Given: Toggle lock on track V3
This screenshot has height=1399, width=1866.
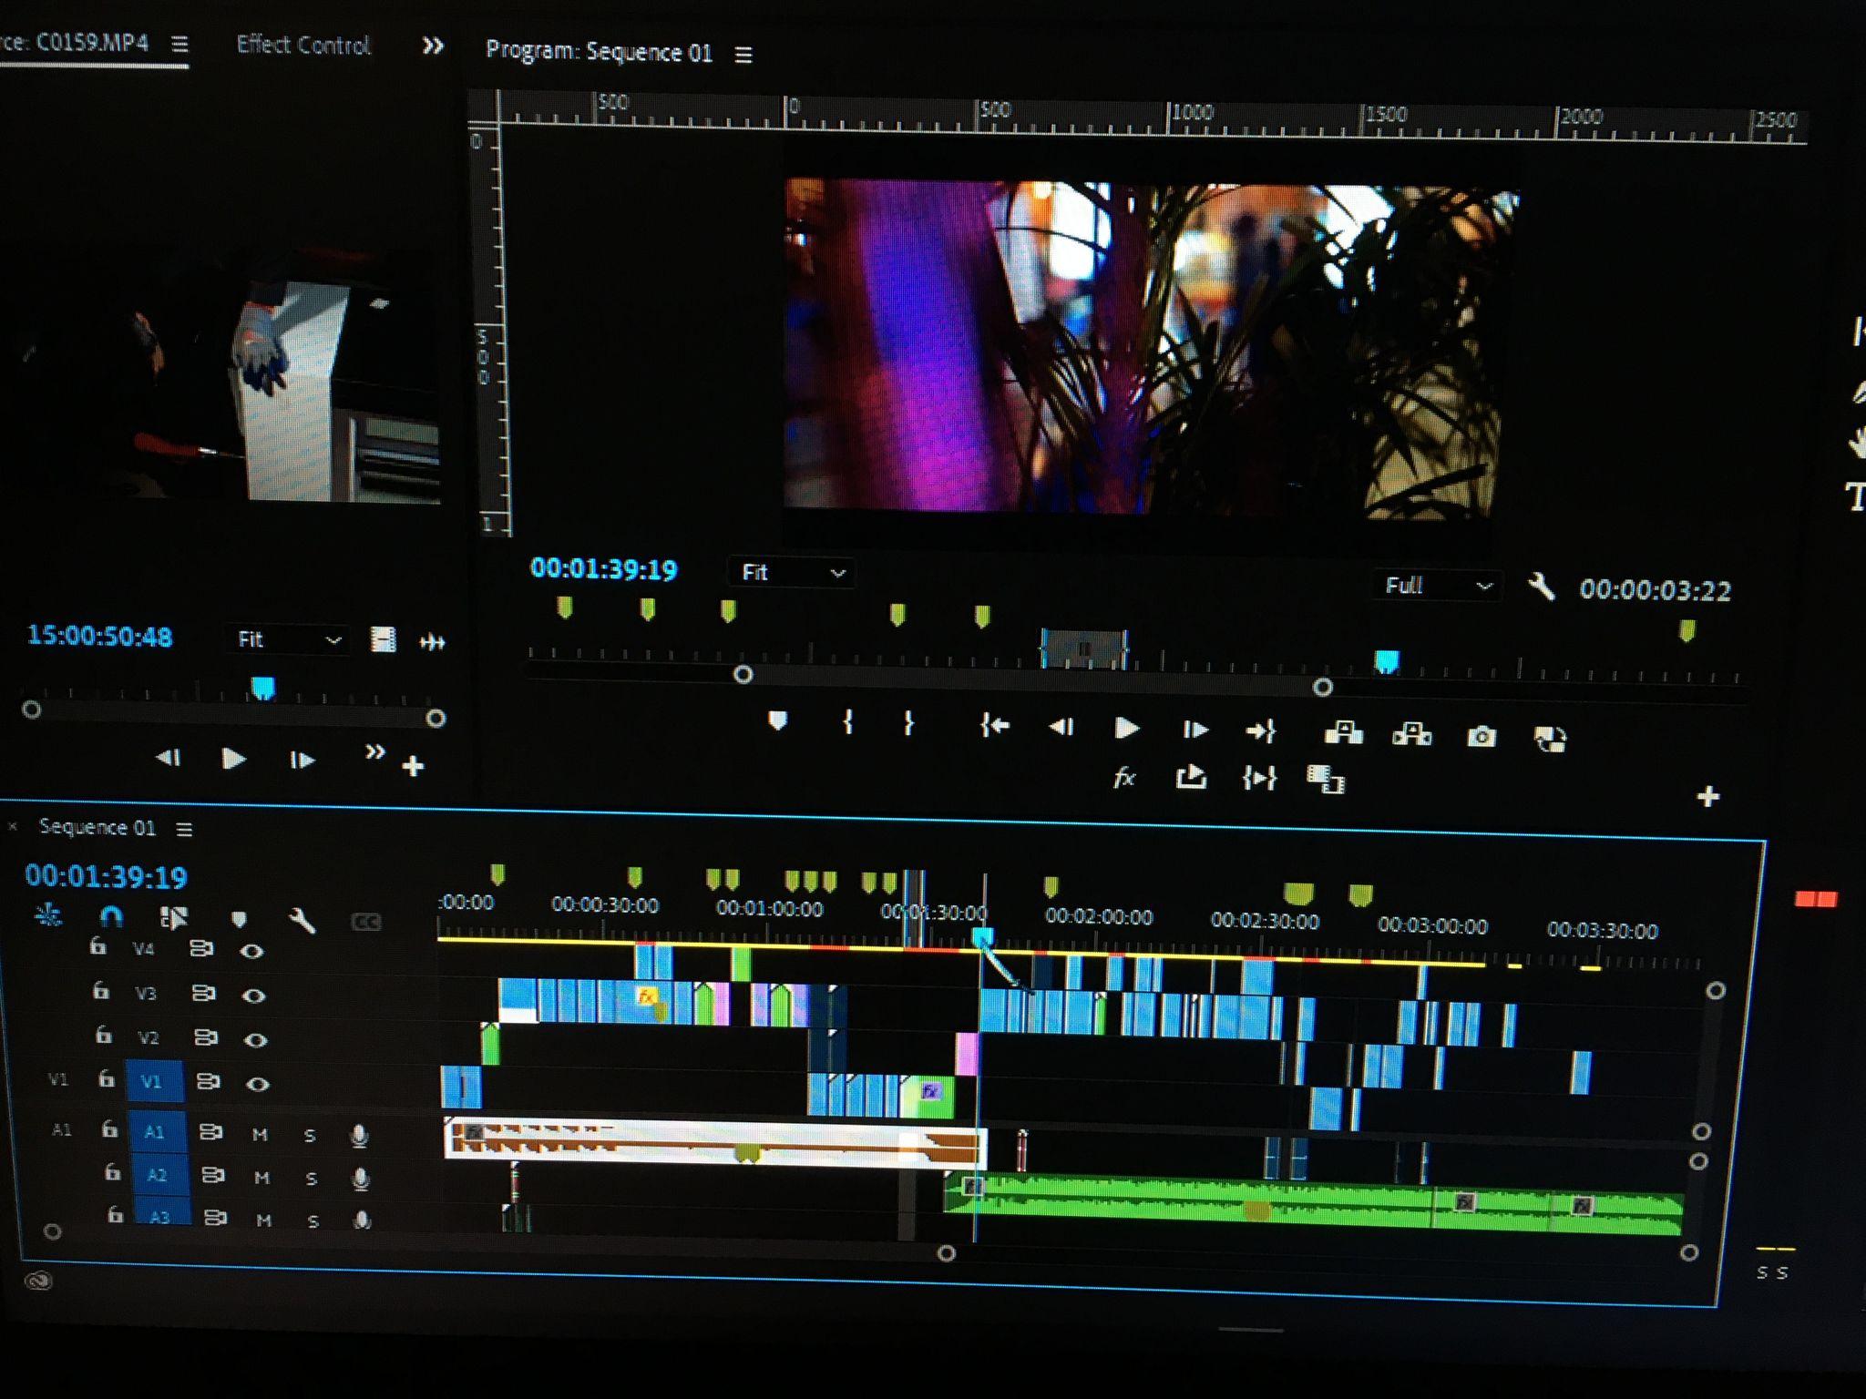Looking at the screenshot, I should [101, 991].
